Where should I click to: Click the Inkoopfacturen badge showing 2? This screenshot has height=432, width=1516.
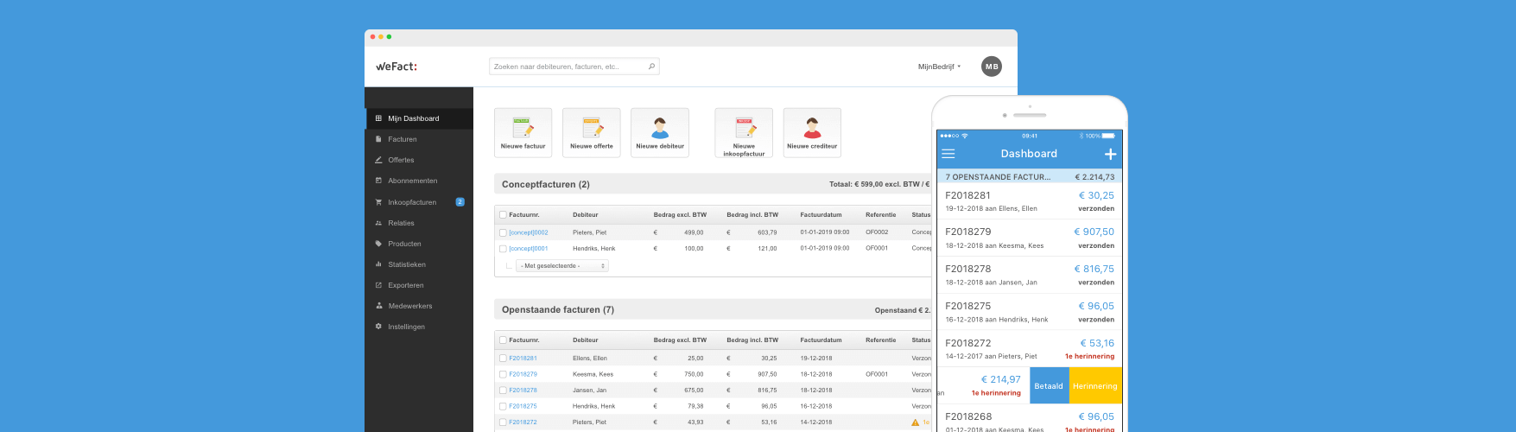[460, 202]
